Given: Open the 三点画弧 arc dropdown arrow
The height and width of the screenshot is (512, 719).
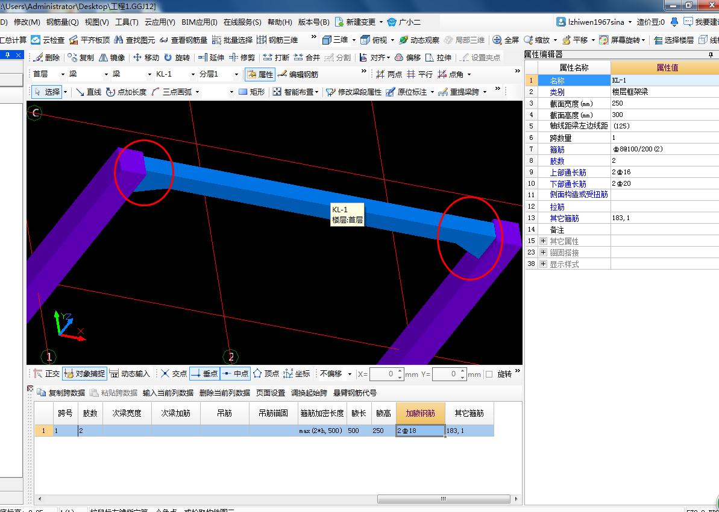Looking at the screenshot, I should [x=198, y=92].
